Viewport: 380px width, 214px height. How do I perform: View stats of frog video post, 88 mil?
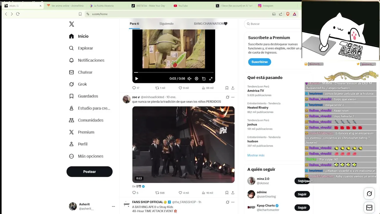[208, 88]
